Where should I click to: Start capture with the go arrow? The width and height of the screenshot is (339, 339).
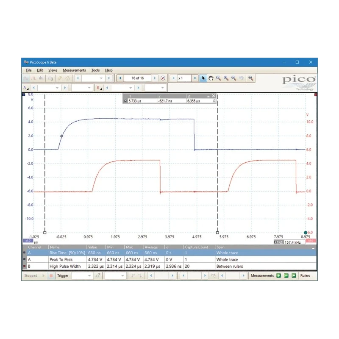pos(44,276)
